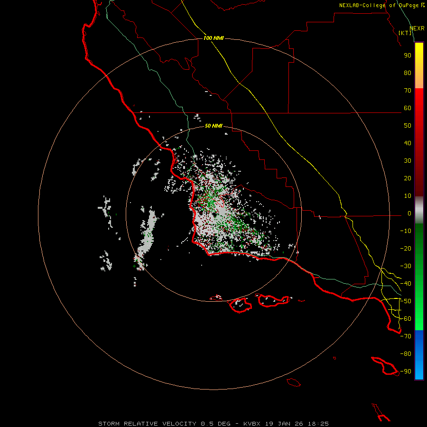
Task: Click the 50 NMI range ring label
Action: click(213, 126)
